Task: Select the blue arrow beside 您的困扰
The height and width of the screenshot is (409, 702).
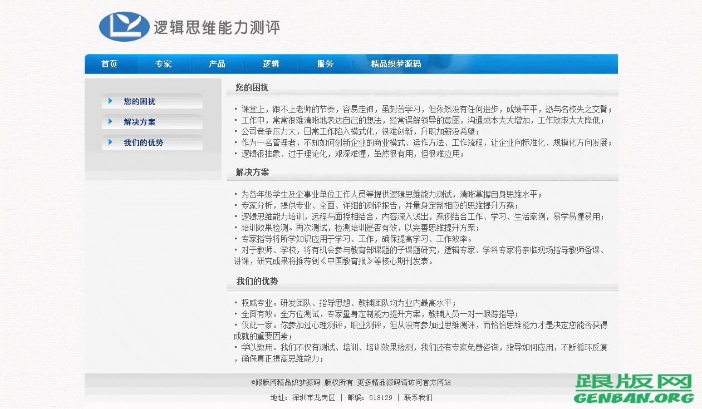Action: click(109, 101)
